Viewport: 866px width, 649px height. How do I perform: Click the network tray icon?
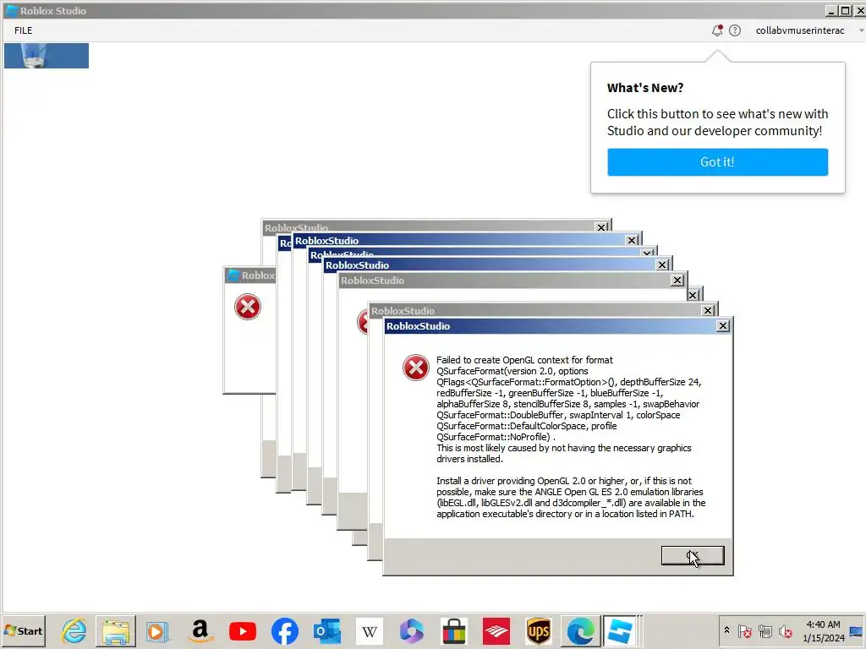(x=765, y=630)
